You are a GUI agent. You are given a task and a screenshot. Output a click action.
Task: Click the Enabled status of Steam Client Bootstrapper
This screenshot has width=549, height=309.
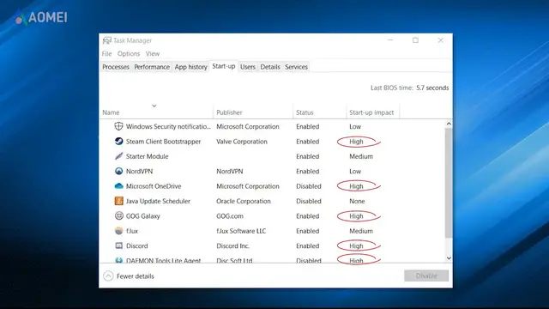307,142
